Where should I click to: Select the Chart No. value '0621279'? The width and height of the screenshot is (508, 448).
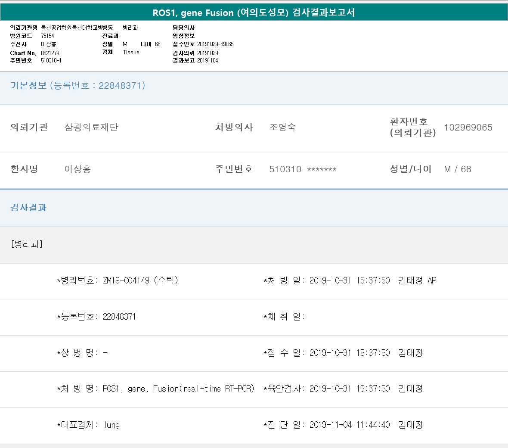50,53
